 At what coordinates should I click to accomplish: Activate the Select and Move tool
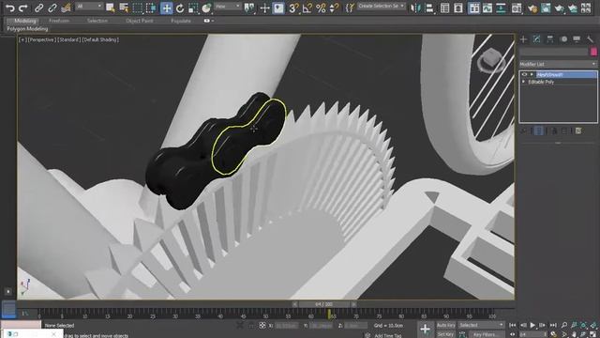click(167, 8)
